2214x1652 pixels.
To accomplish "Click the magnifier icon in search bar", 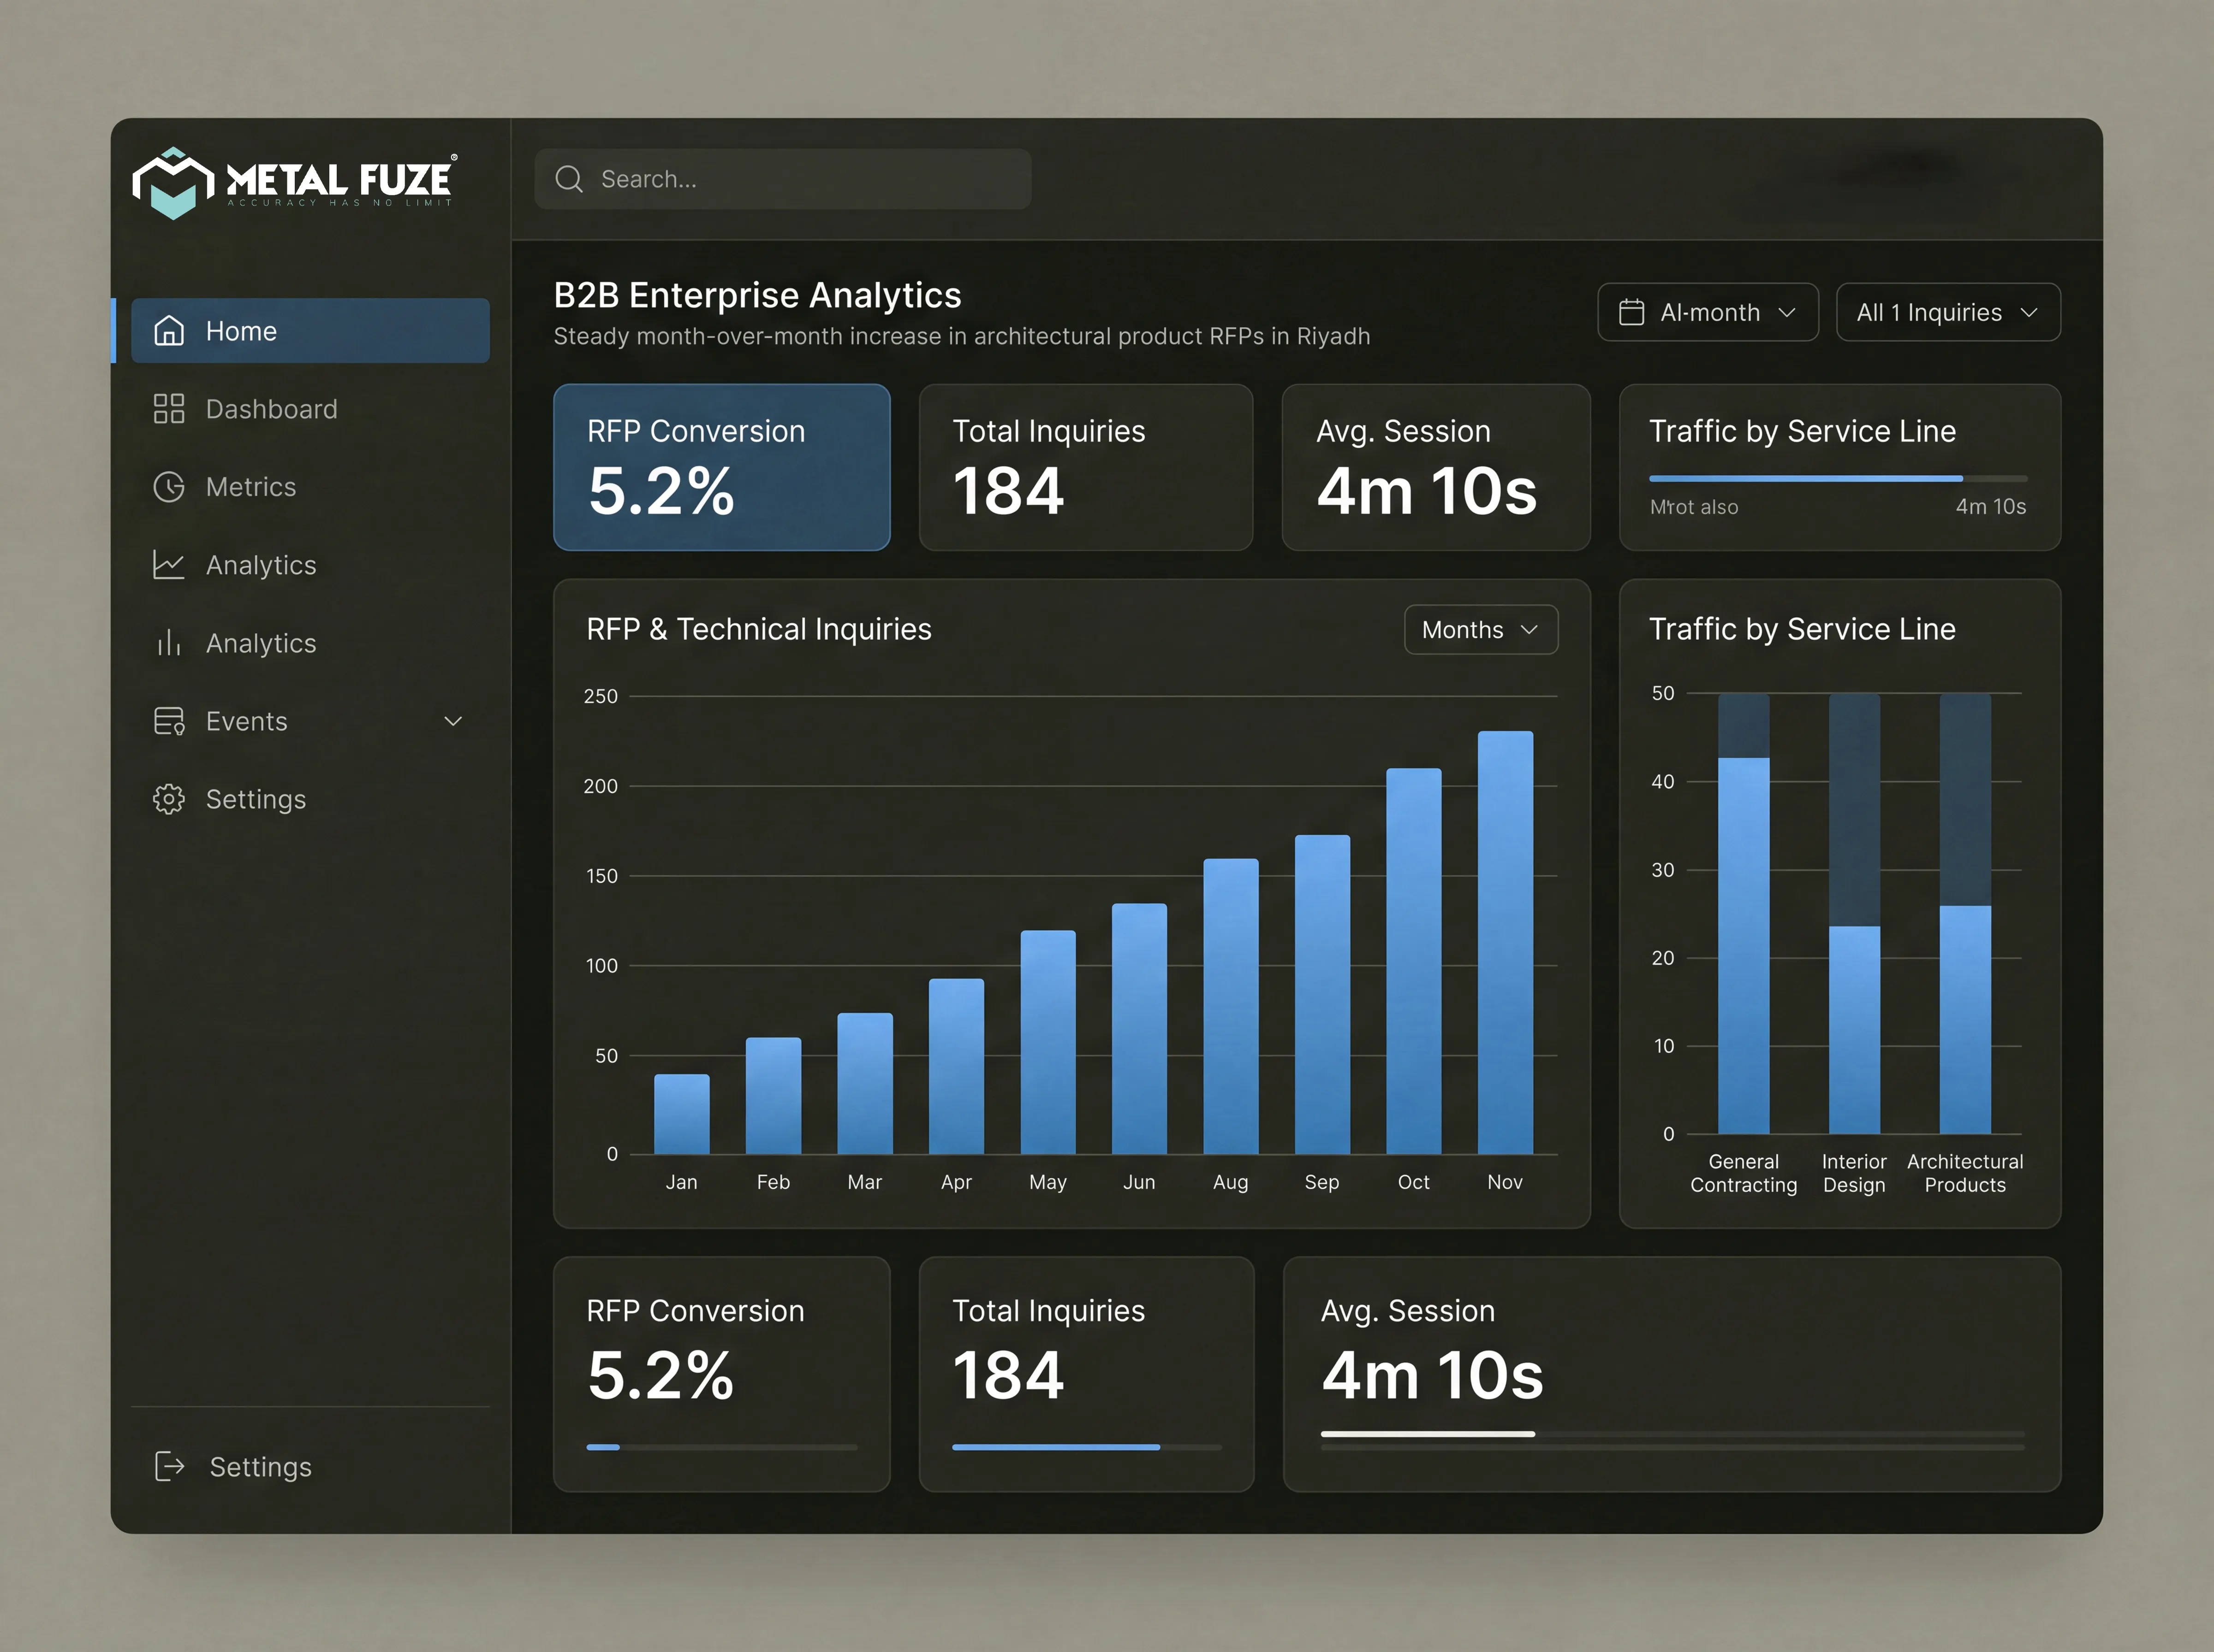I will click(x=569, y=179).
